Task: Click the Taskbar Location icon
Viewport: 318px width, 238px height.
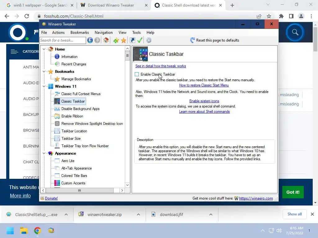Action: pyautogui.click(x=57, y=131)
